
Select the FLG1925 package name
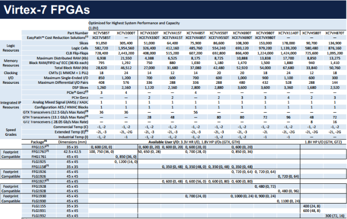(39, 162)
